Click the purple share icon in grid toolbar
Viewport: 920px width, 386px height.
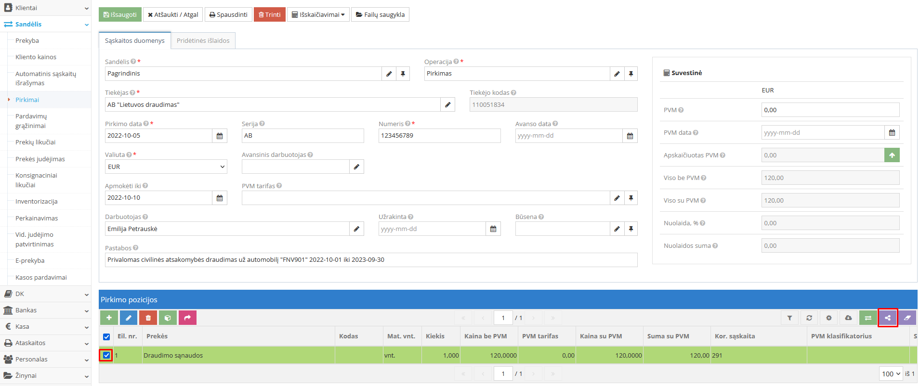[887, 318]
